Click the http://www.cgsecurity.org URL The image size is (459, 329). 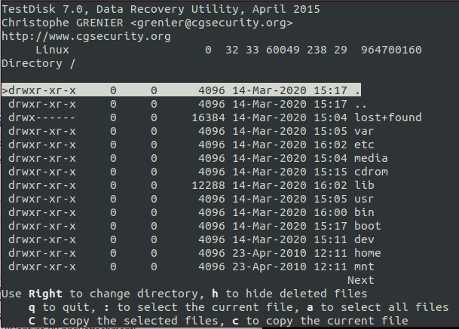point(84,36)
